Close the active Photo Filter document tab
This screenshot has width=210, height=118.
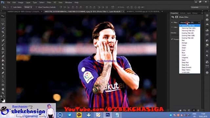click(x=123, y=12)
